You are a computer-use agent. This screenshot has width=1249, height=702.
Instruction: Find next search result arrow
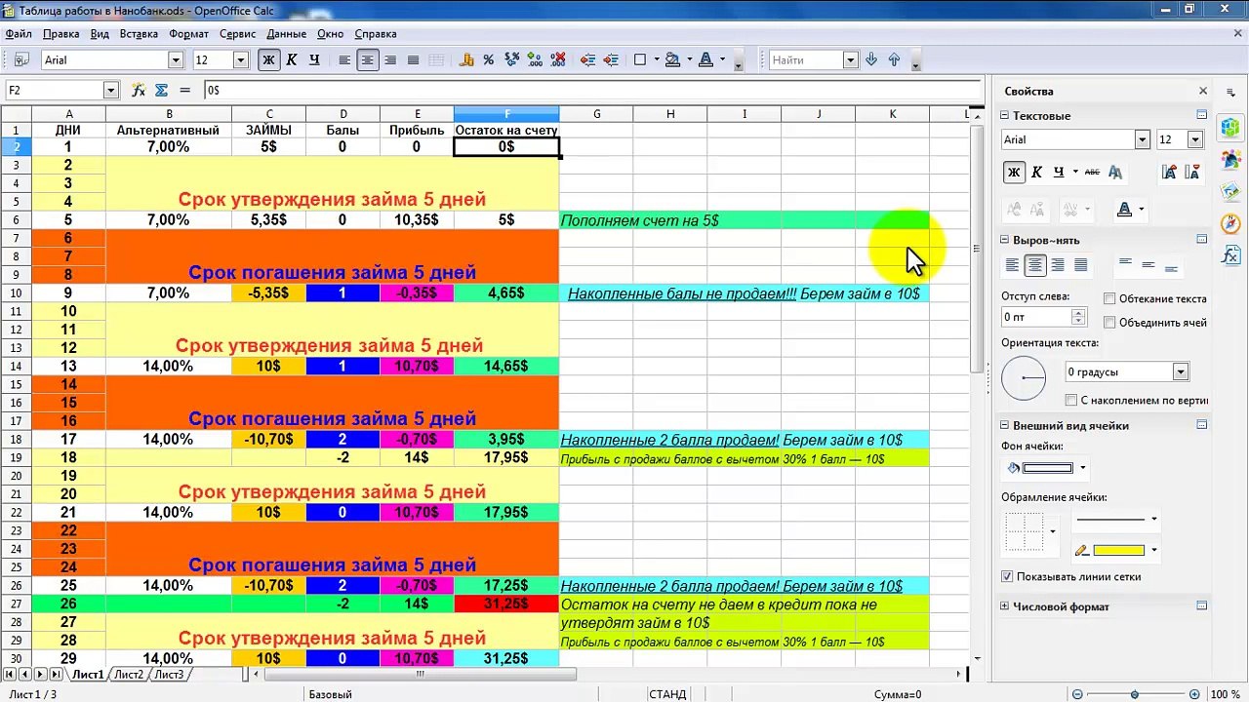871,59
